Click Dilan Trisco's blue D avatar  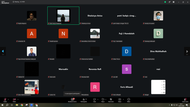127,51
